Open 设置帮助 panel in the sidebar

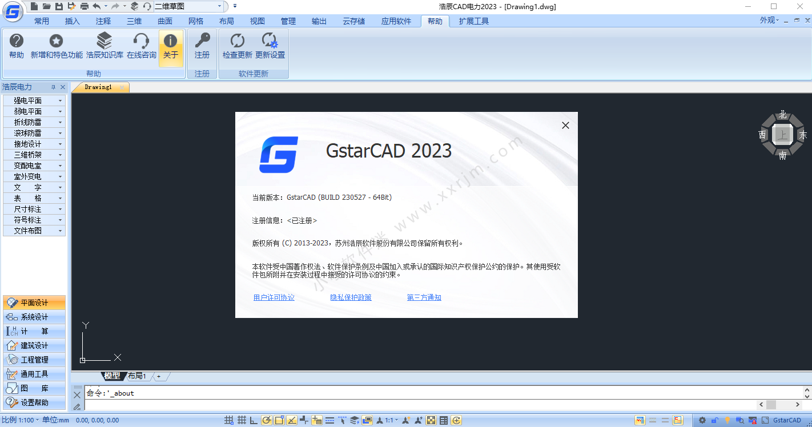point(34,402)
